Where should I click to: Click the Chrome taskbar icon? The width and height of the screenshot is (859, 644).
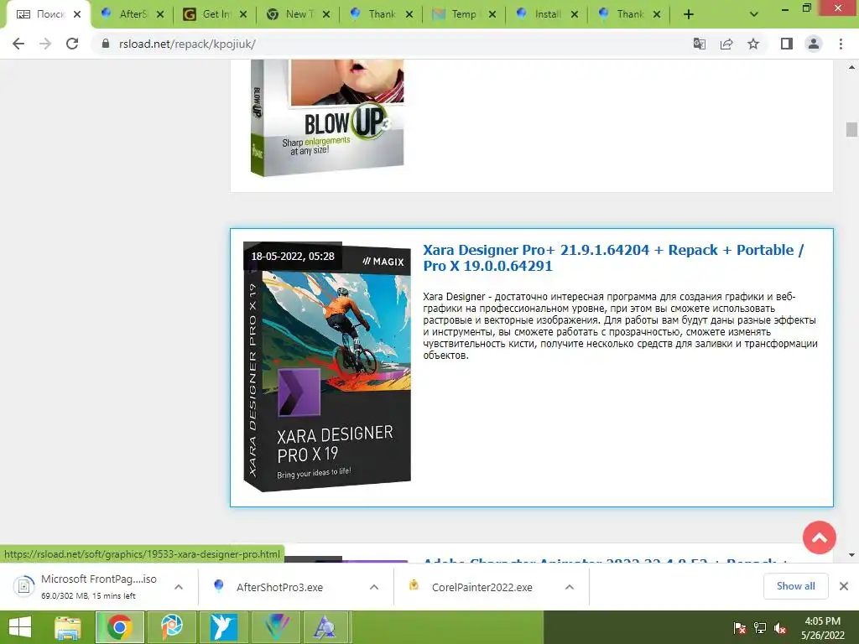(120, 627)
